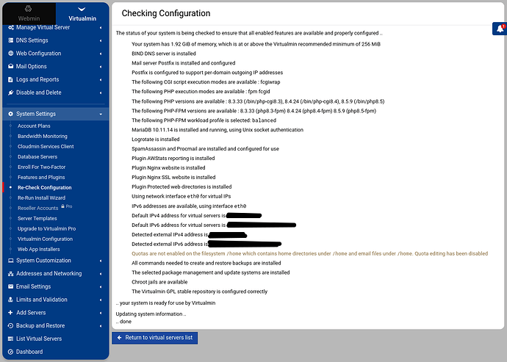507x362 pixels.
Task: Open Web App Installers
Action: [x=38, y=249]
